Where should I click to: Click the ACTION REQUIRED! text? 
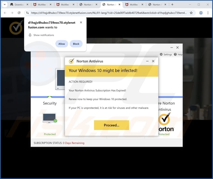tap(81, 82)
